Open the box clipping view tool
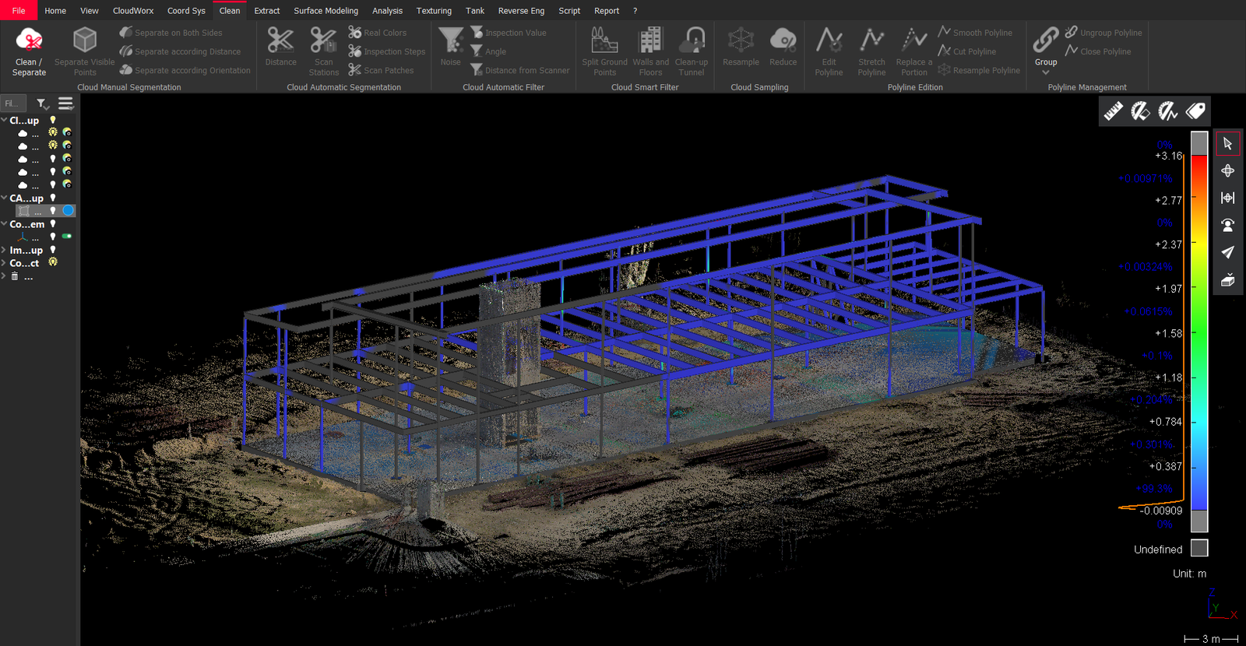This screenshot has width=1246, height=646. (1227, 279)
